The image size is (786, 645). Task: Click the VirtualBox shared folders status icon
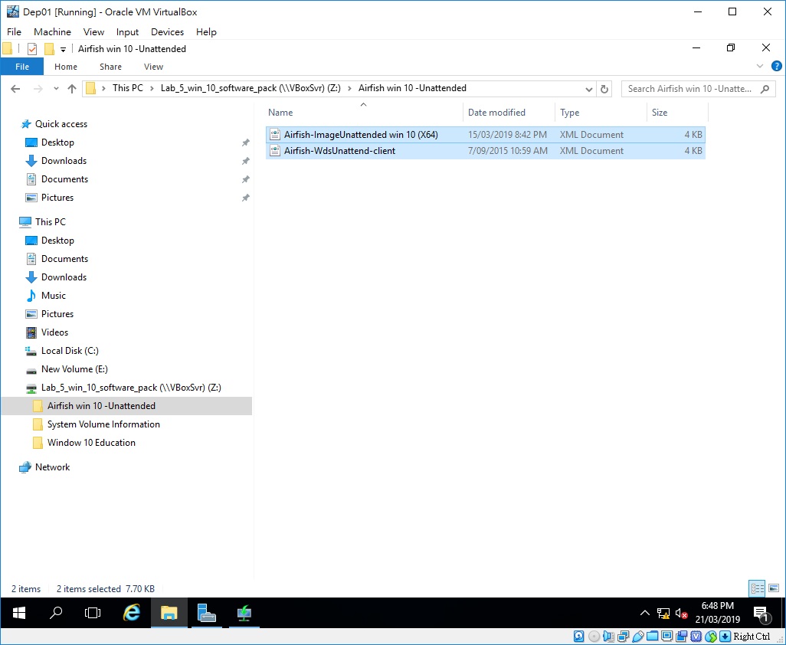click(652, 637)
